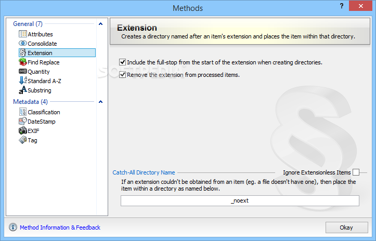
Task: Click the EXIF camera icon
Action: (x=23, y=130)
